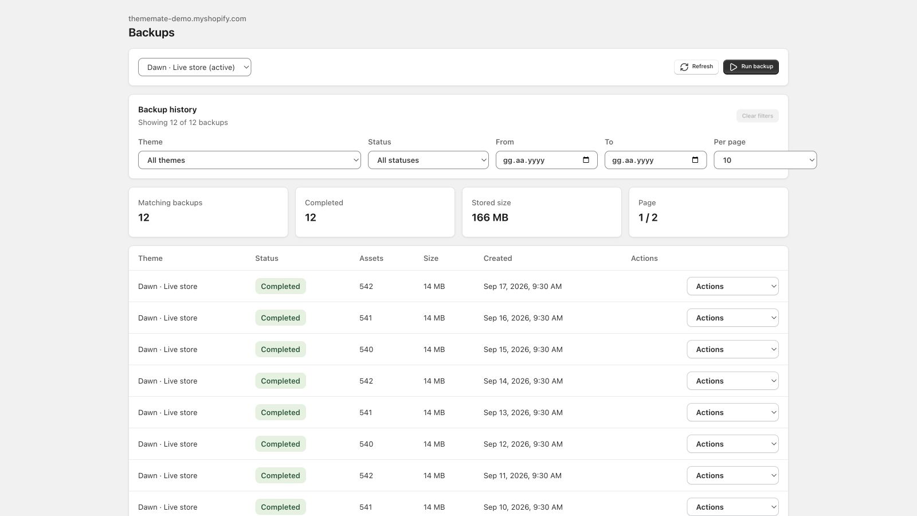Open Actions dropdown for Sep 17 backup
This screenshot has height=516, width=917.
tap(732, 286)
